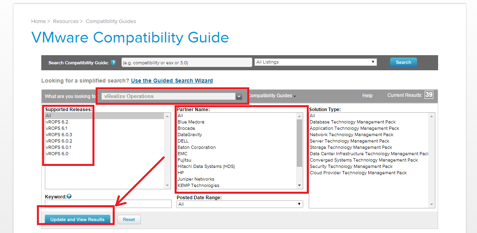Click Update and View Results button
The image size is (477, 233).
pyautogui.click(x=77, y=220)
